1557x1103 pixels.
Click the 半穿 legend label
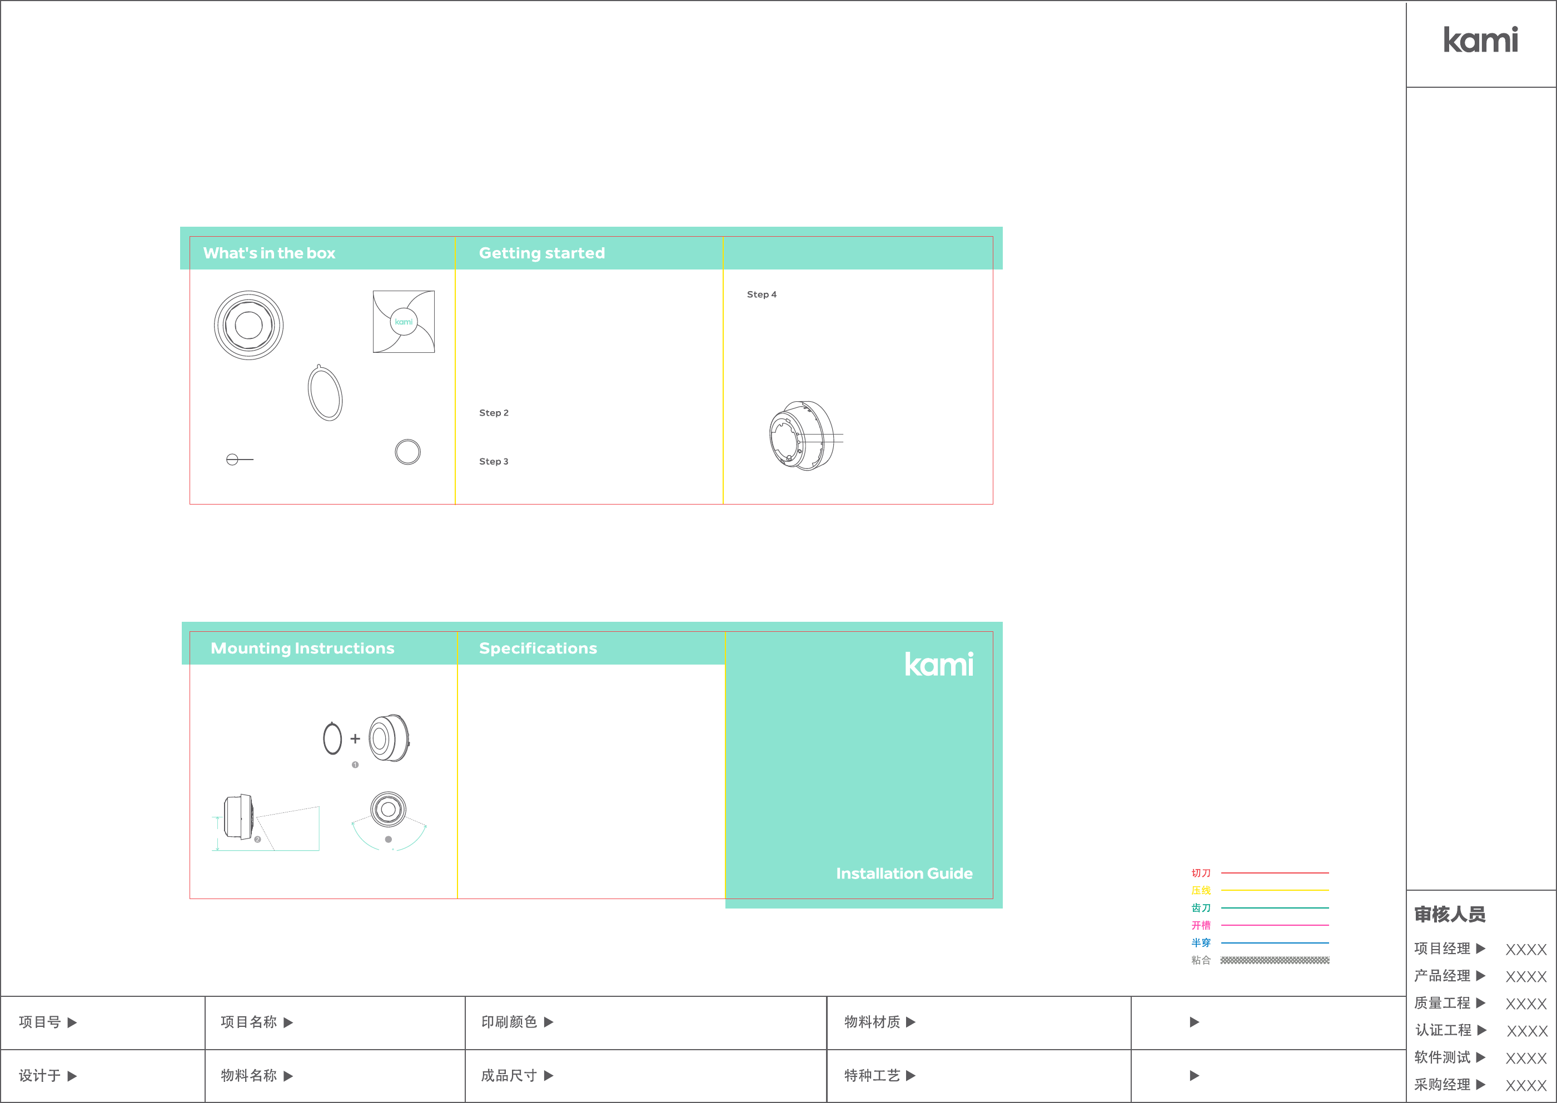tap(1200, 943)
